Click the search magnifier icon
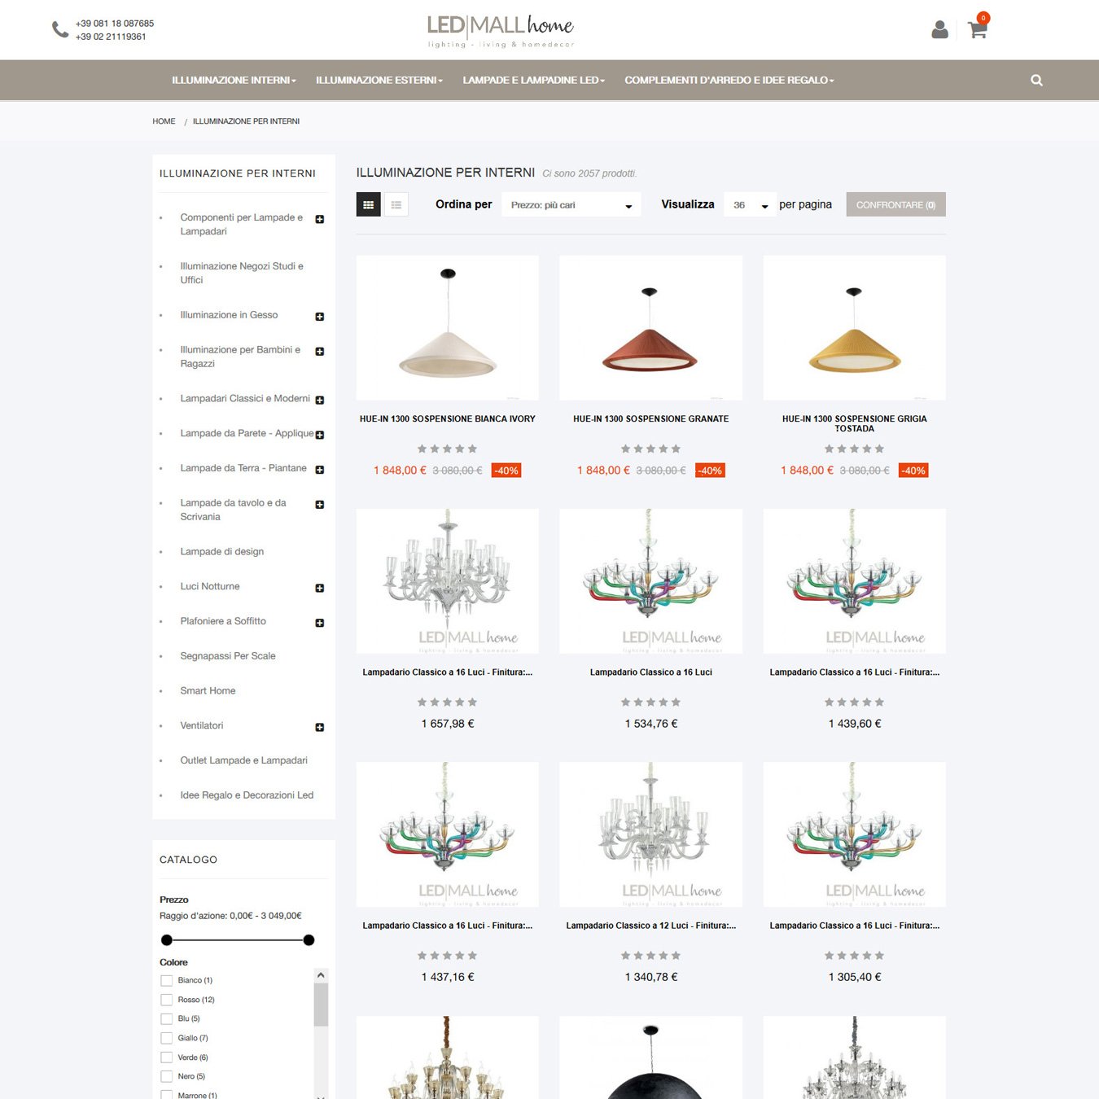 1036,80
